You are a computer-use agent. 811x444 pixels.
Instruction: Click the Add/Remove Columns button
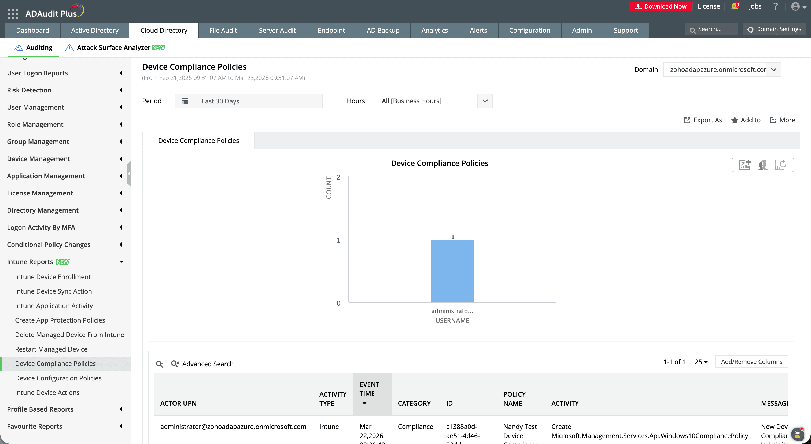(751, 362)
